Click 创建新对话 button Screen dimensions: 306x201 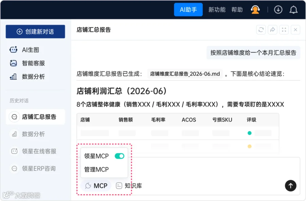pos(35,31)
